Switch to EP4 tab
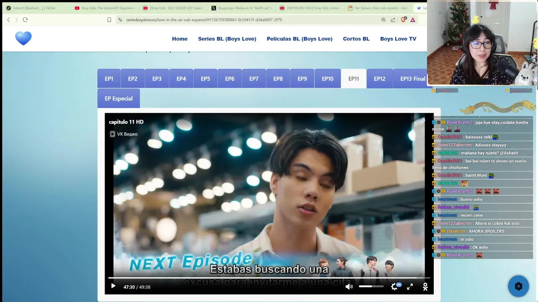Viewport: 538px width, 302px height. (x=181, y=78)
